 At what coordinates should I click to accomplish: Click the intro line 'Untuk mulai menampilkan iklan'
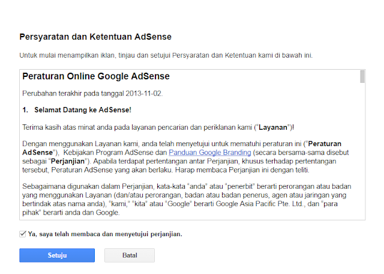coord(166,55)
